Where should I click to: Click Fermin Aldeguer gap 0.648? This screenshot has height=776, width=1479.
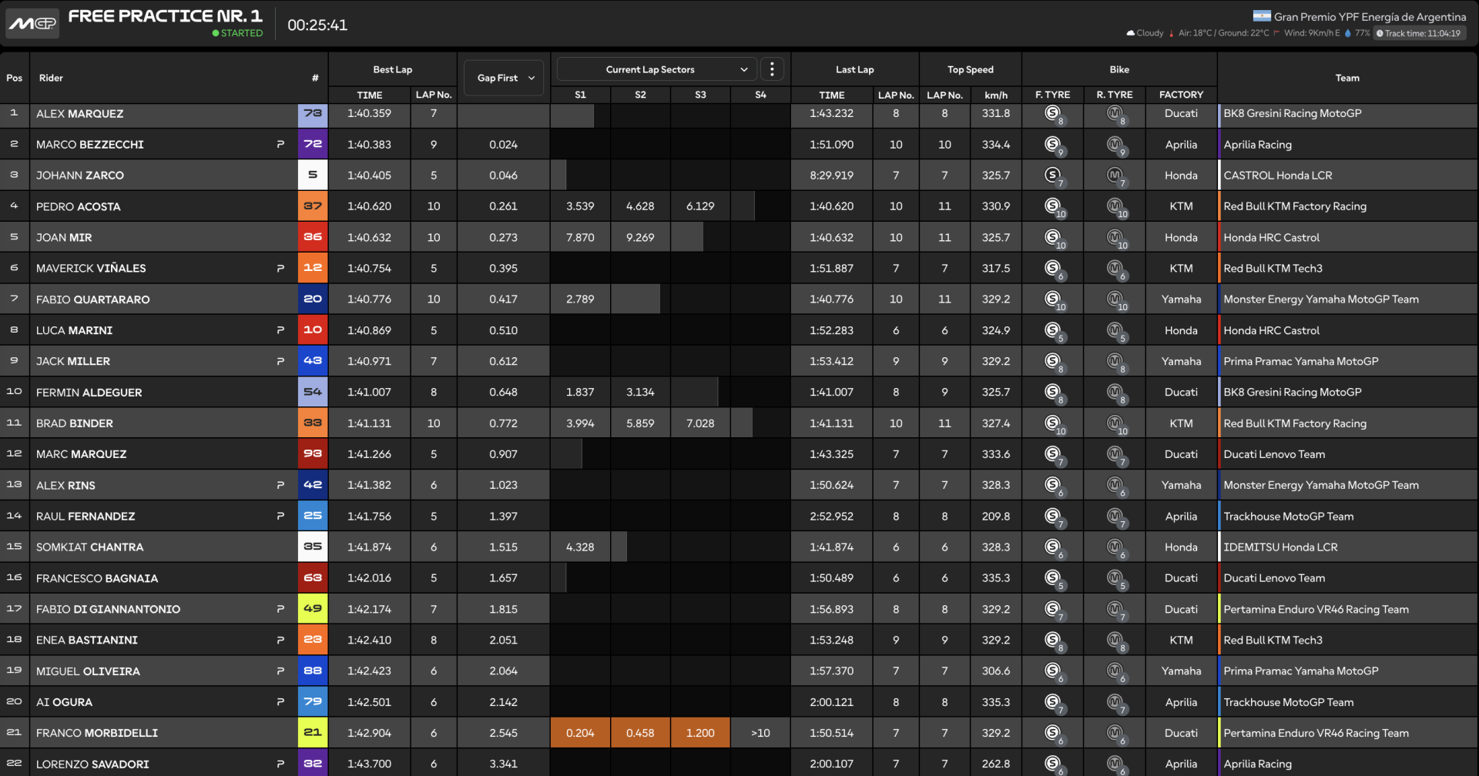503,393
